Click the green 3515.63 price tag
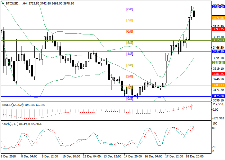225x160 pixels. (x=218, y=40)
